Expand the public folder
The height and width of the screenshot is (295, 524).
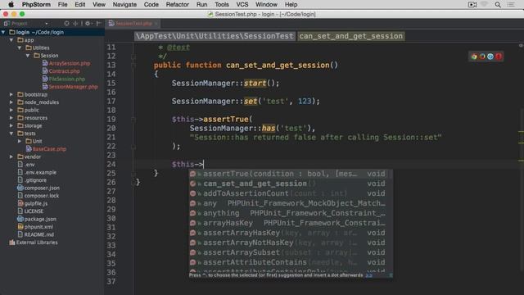(11, 110)
